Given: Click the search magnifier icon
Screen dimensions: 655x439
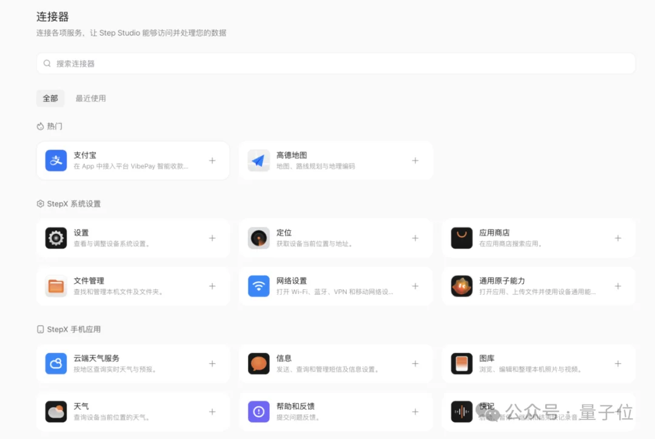Looking at the screenshot, I should tap(47, 64).
